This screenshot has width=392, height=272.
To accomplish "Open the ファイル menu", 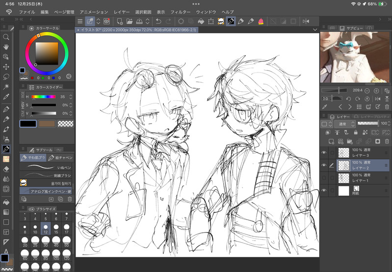I will (27, 12).
